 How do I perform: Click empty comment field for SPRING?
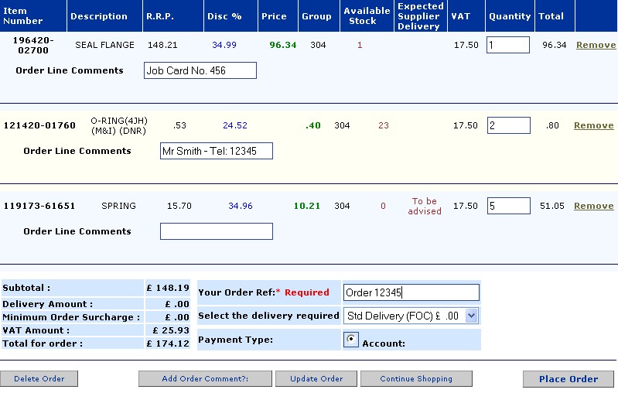216,231
